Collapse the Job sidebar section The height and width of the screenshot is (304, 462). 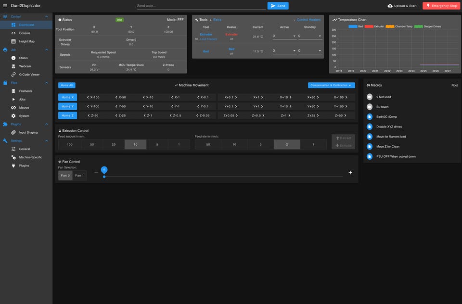47,50
